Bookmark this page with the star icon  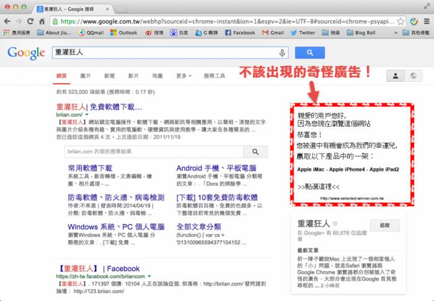click(401, 21)
